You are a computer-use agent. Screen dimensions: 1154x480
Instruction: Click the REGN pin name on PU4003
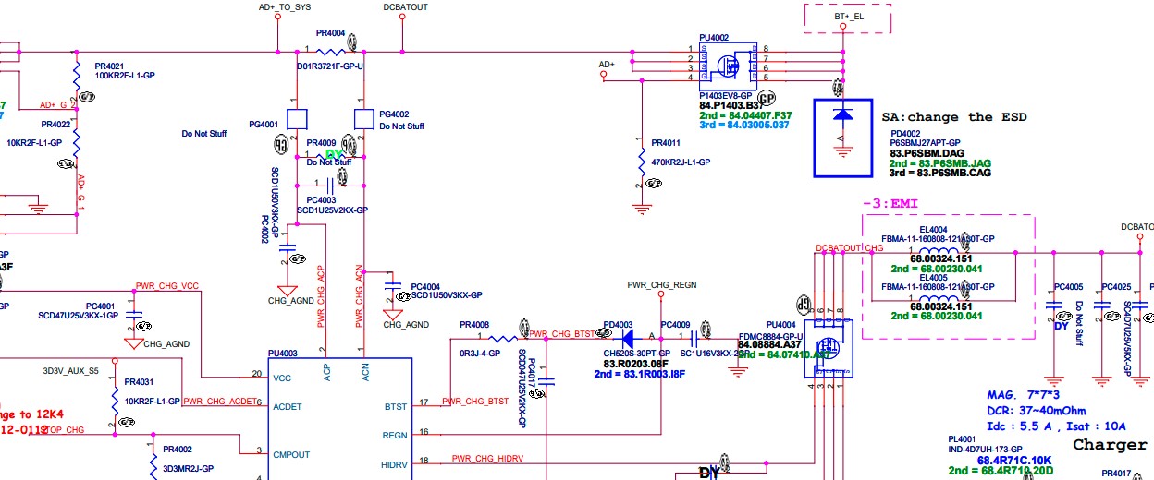tap(394, 434)
